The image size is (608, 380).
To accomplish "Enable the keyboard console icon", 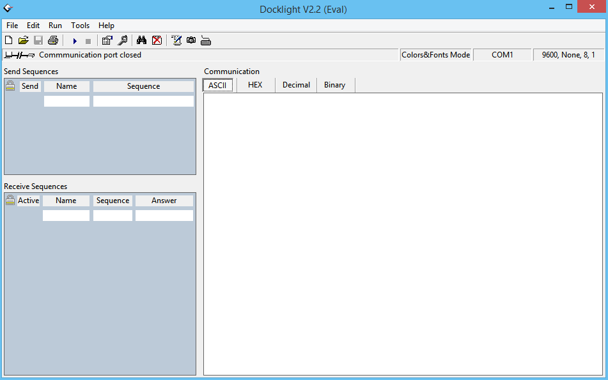I will tap(205, 40).
